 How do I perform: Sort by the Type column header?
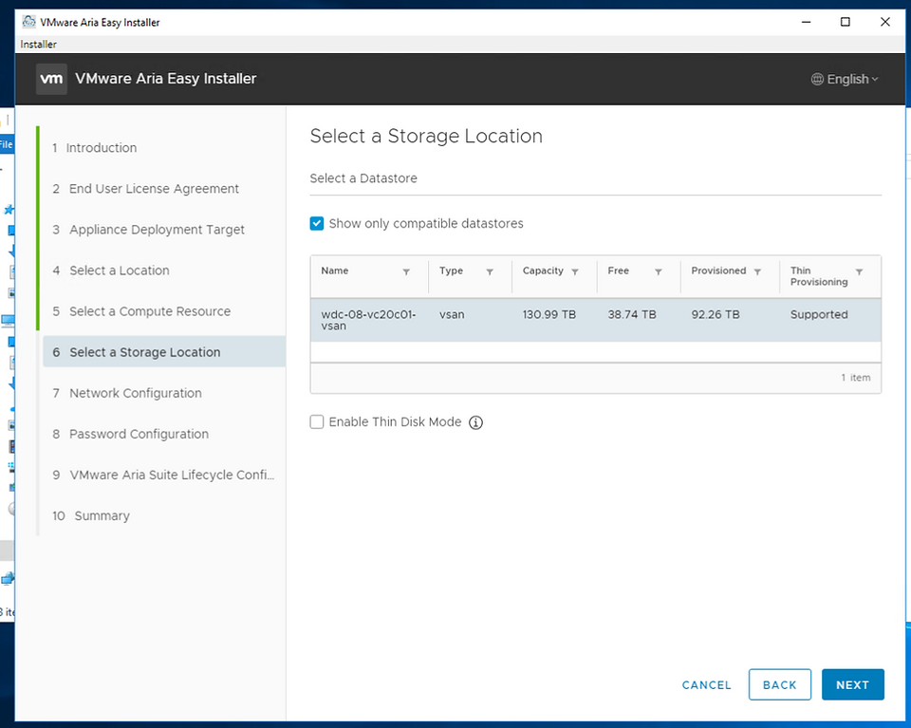(451, 271)
